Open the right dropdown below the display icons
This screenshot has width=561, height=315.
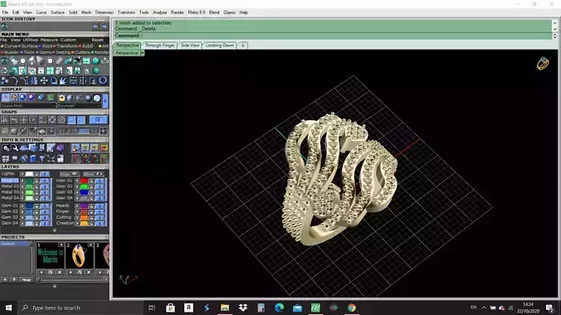79,106
